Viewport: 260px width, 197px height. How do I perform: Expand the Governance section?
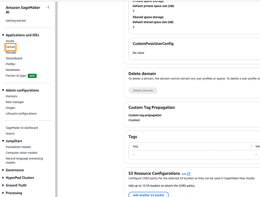tap(3, 170)
